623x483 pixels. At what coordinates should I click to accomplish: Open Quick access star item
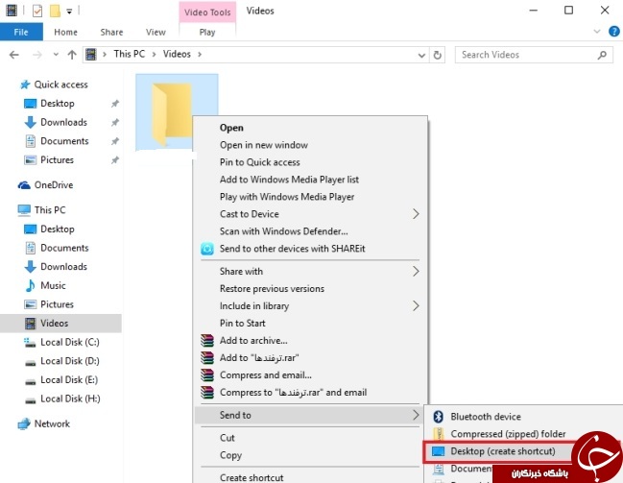54,85
